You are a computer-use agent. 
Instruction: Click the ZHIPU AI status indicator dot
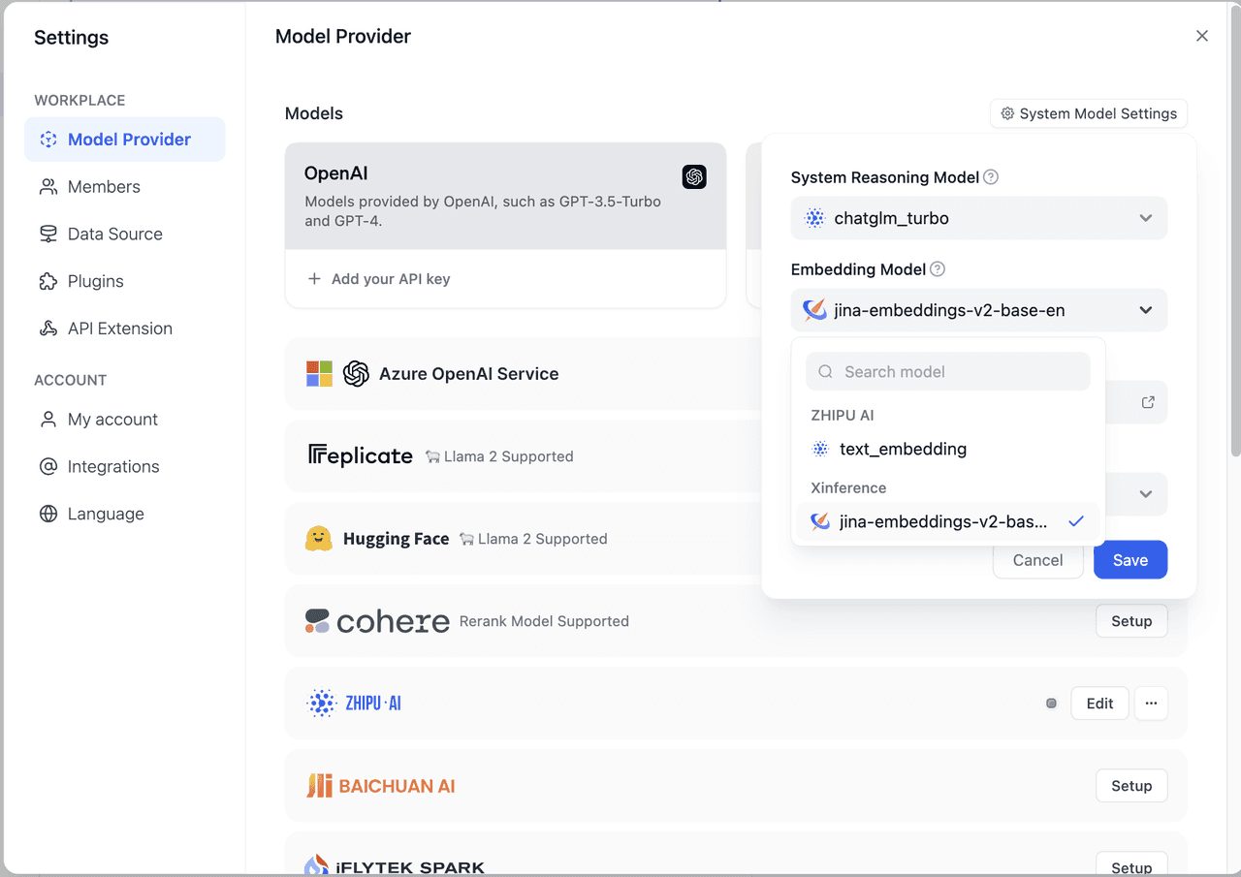[x=1051, y=704]
